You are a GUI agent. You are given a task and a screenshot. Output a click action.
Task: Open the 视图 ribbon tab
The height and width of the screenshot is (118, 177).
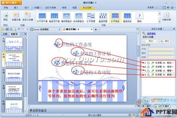pyautogui.click(x=75, y=8)
